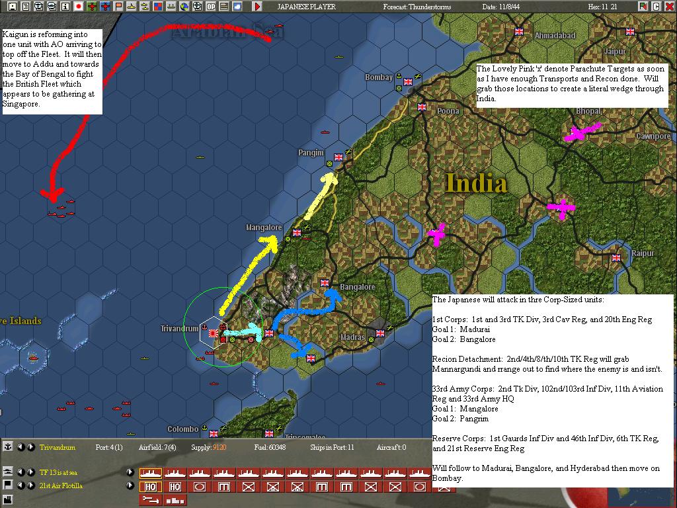Click the British flag at Raipur
This screenshot has width=677, height=508.
616,258
